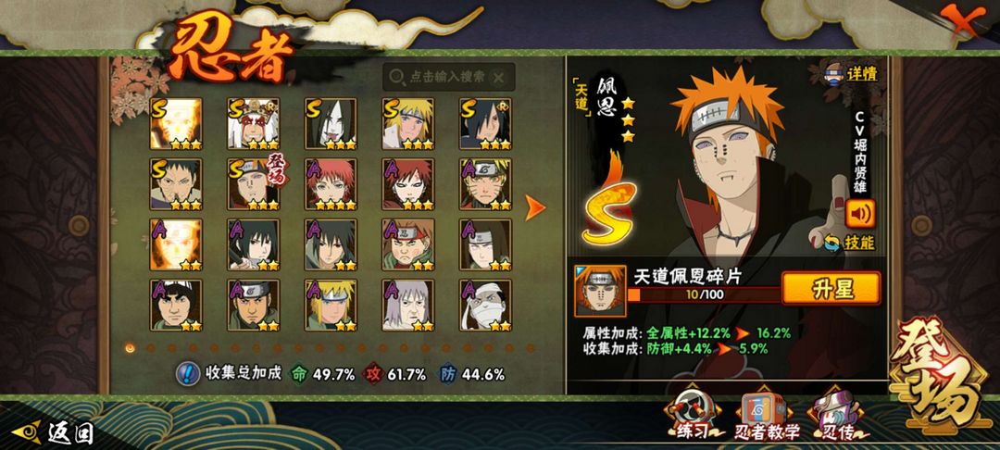Go to next ninja page with orange arrow
This screenshot has width=1000, height=450.
pos(535,207)
